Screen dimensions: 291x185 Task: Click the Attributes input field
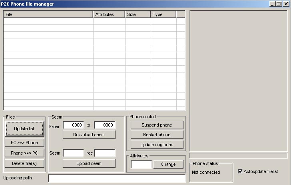click(141, 164)
